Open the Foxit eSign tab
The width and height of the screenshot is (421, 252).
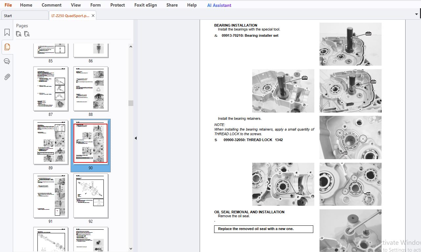(145, 5)
